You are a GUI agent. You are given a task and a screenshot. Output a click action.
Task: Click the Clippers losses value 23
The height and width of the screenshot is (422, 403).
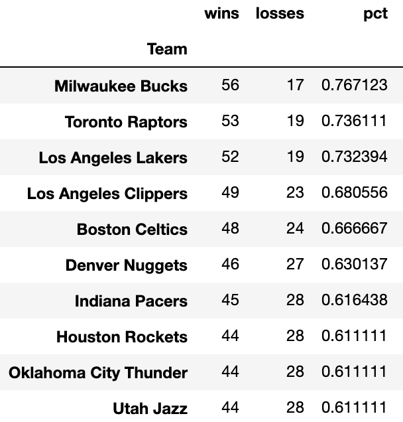pos(295,192)
